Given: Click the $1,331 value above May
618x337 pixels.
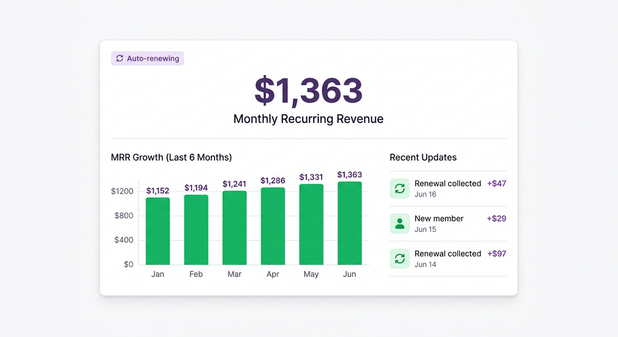Looking at the screenshot, I should tap(311, 177).
